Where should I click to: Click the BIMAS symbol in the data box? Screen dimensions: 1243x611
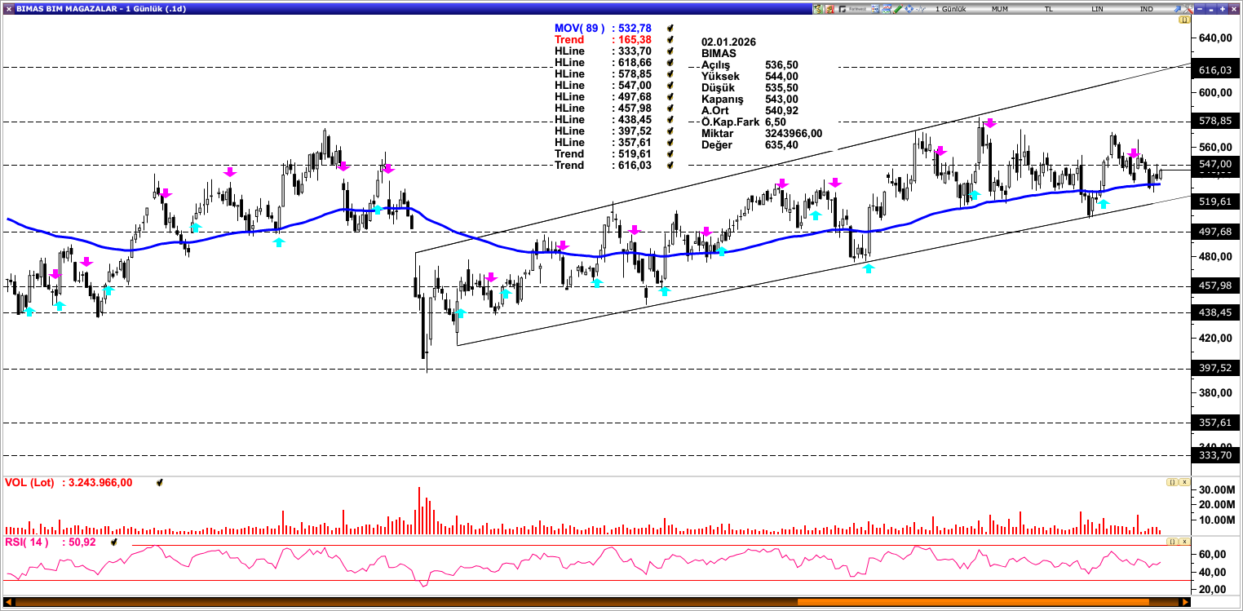719,53
